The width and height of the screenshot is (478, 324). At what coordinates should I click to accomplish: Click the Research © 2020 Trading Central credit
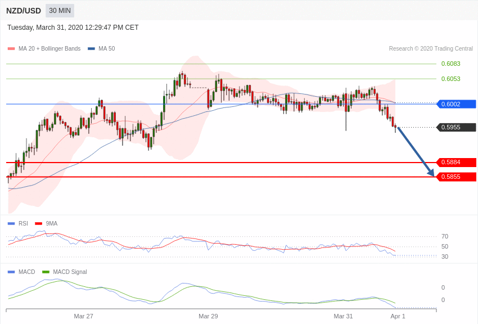(431, 48)
